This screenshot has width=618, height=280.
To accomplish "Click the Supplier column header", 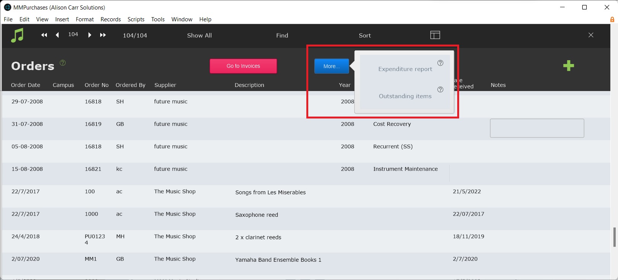I will [x=165, y=85].
